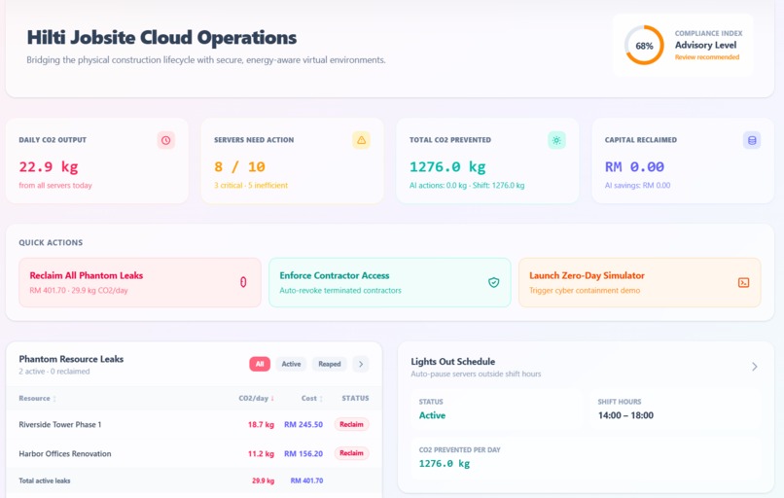This screenshot has height=498, width=784.
Task: Click the Review recommended link text
Action: click(x=707, y=57)
